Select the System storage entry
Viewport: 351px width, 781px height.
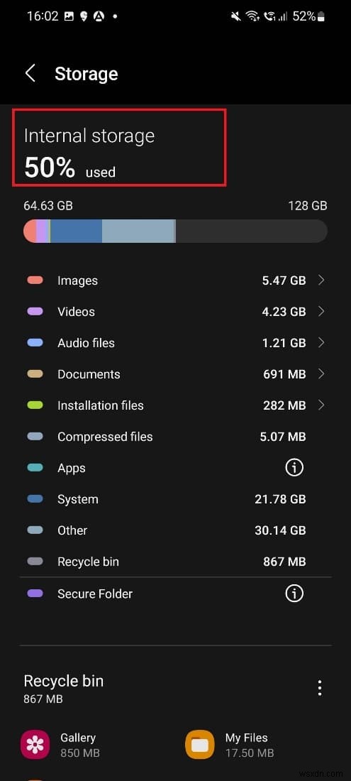coord(176,499)
